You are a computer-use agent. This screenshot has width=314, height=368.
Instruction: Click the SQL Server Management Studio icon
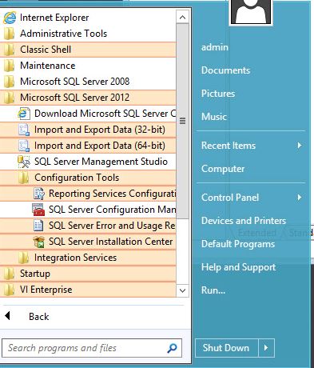coord(24,162)
